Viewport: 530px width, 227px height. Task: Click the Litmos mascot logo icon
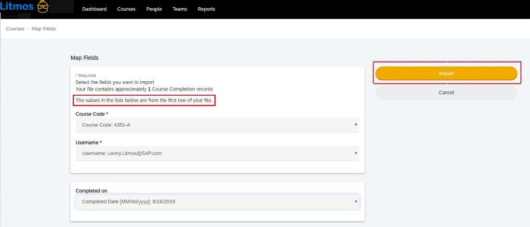click(43, 7)
